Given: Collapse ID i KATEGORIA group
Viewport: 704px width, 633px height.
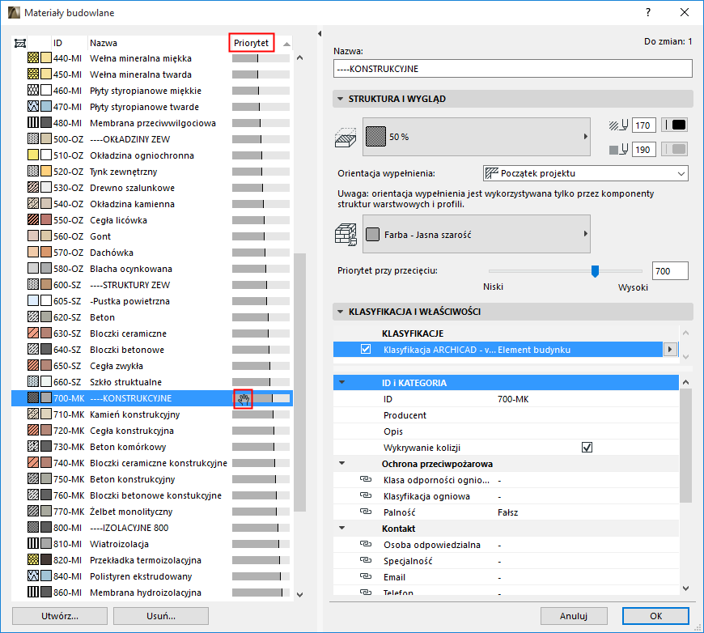Looking at the screenshot, I should point(342,382).
